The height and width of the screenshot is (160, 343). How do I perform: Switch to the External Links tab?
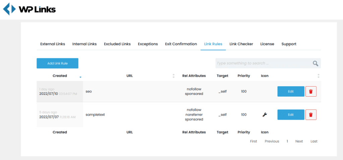pyautogui.click(x=53, y=44)
